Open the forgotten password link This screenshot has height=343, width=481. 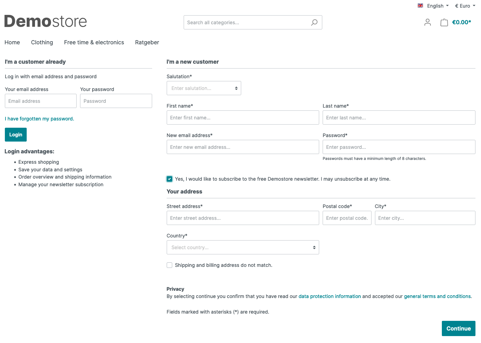[x=40, y=119]
